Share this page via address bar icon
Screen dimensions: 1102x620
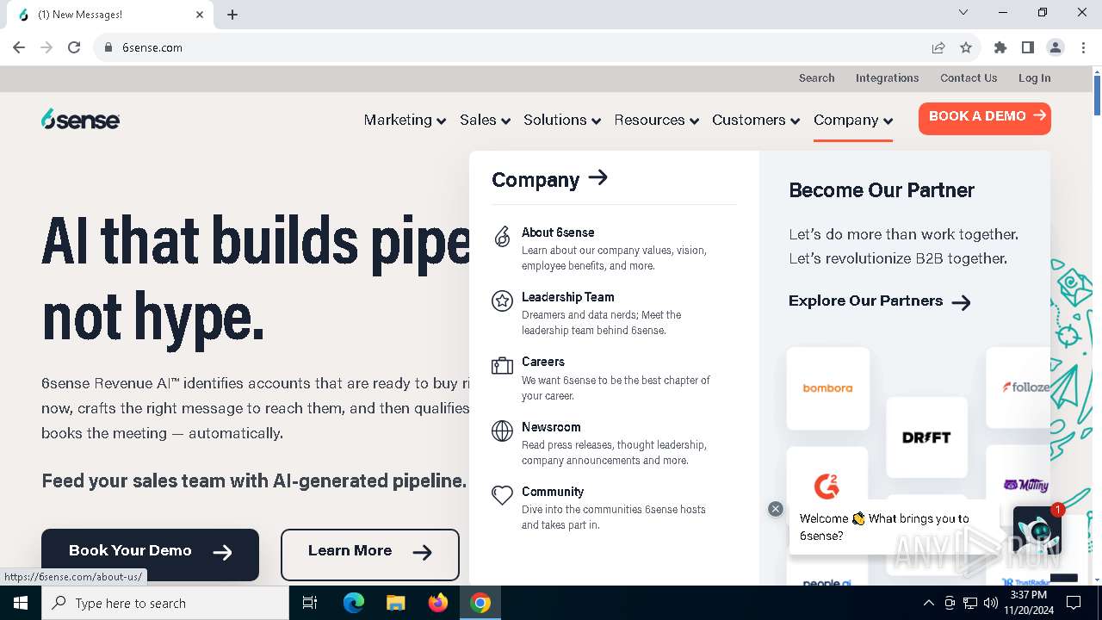pyautogui.click(x=938, y=47)
